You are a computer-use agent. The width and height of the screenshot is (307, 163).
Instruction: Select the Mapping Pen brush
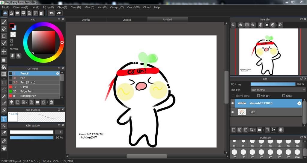pyautogui.click(x=34, y=96)
